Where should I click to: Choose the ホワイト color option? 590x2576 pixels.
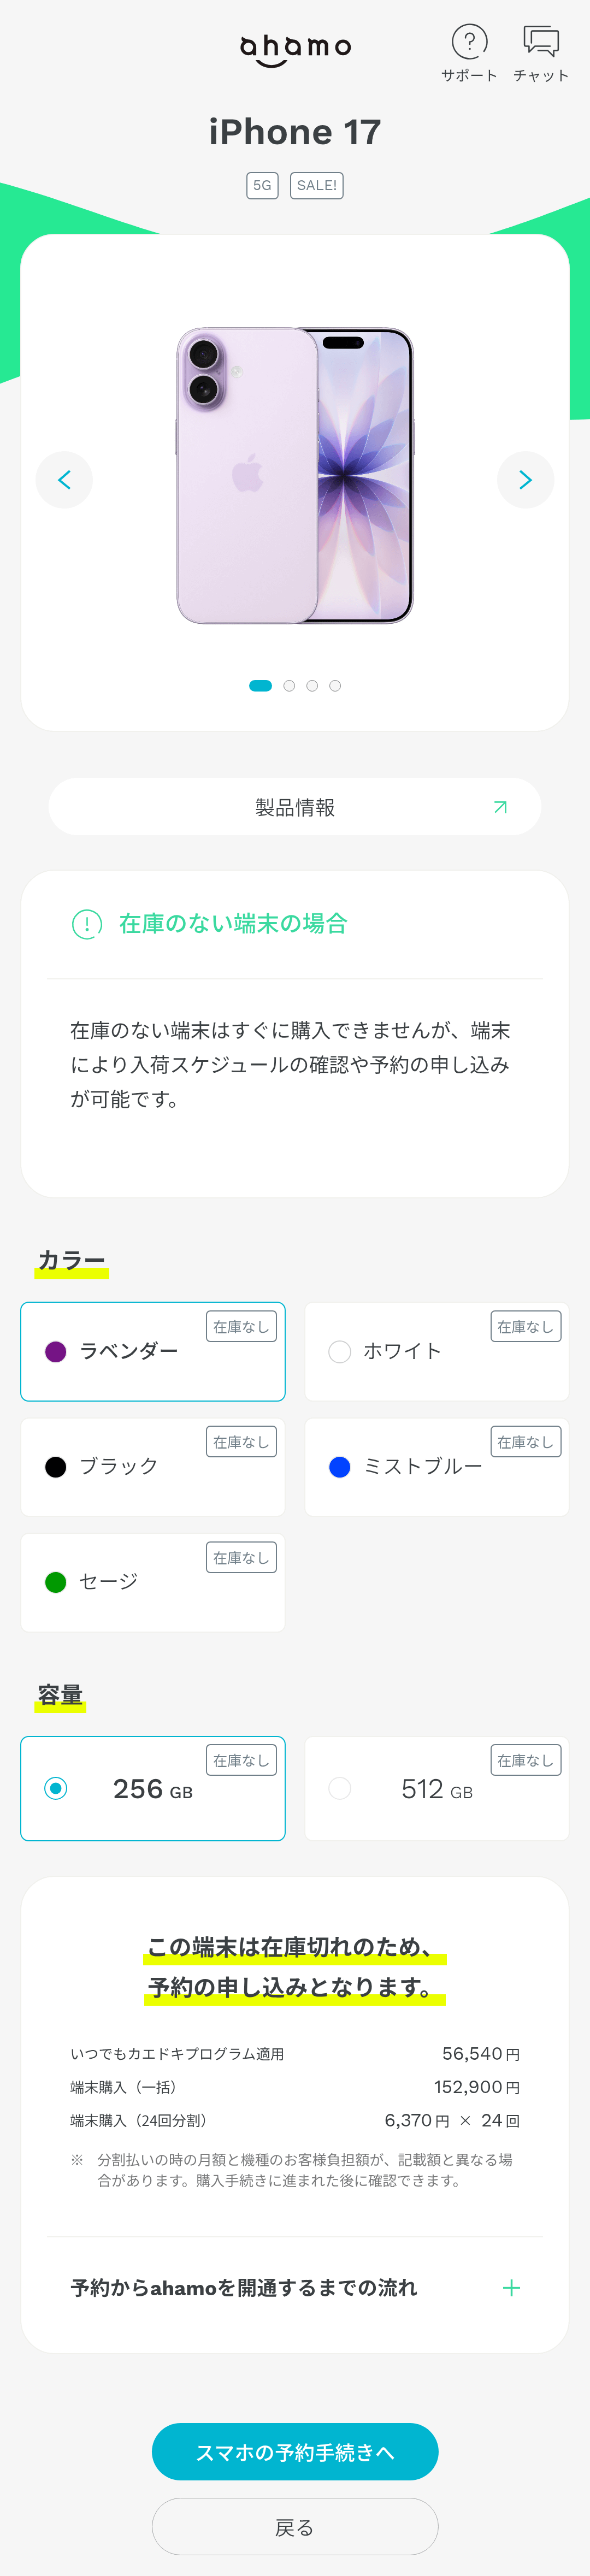point(437,1352)
